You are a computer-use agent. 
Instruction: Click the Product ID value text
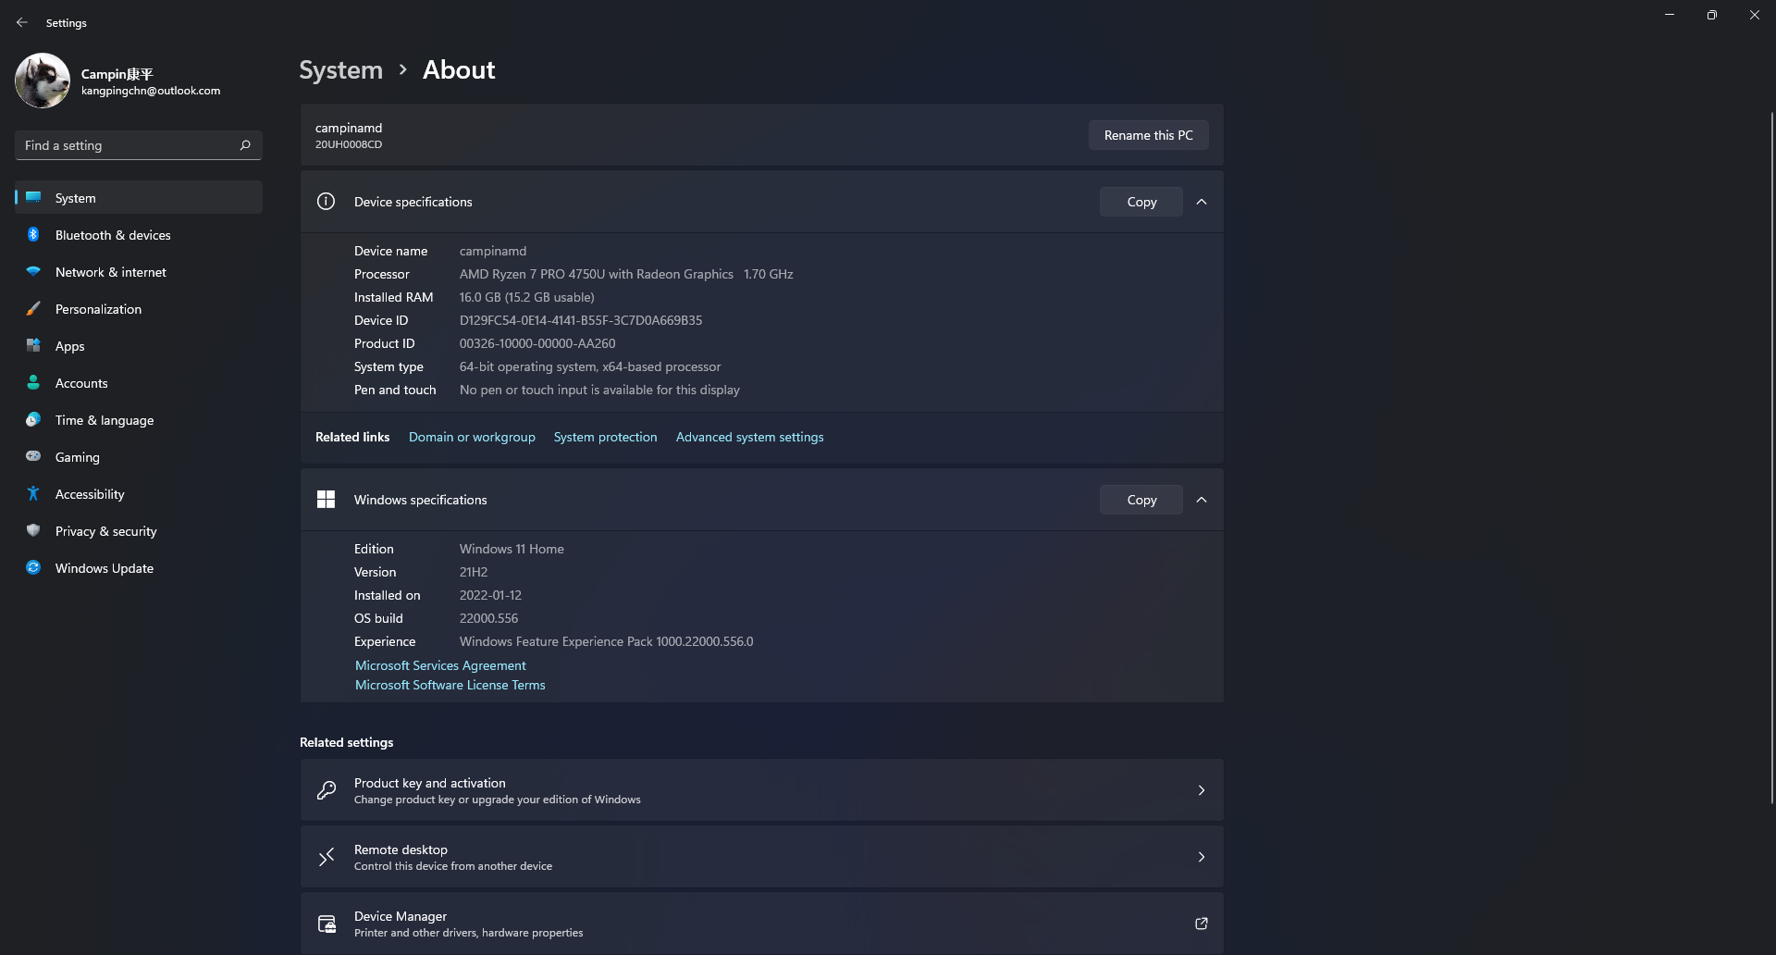tap(537, 343)
